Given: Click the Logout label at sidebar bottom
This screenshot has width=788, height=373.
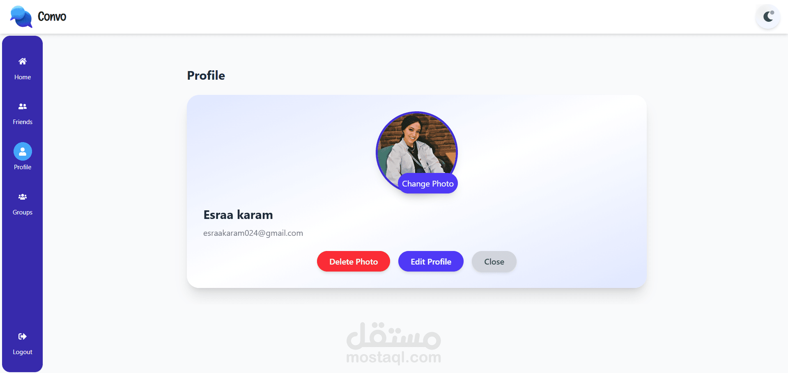Looking at the screenshot, I should coord(23,352).
